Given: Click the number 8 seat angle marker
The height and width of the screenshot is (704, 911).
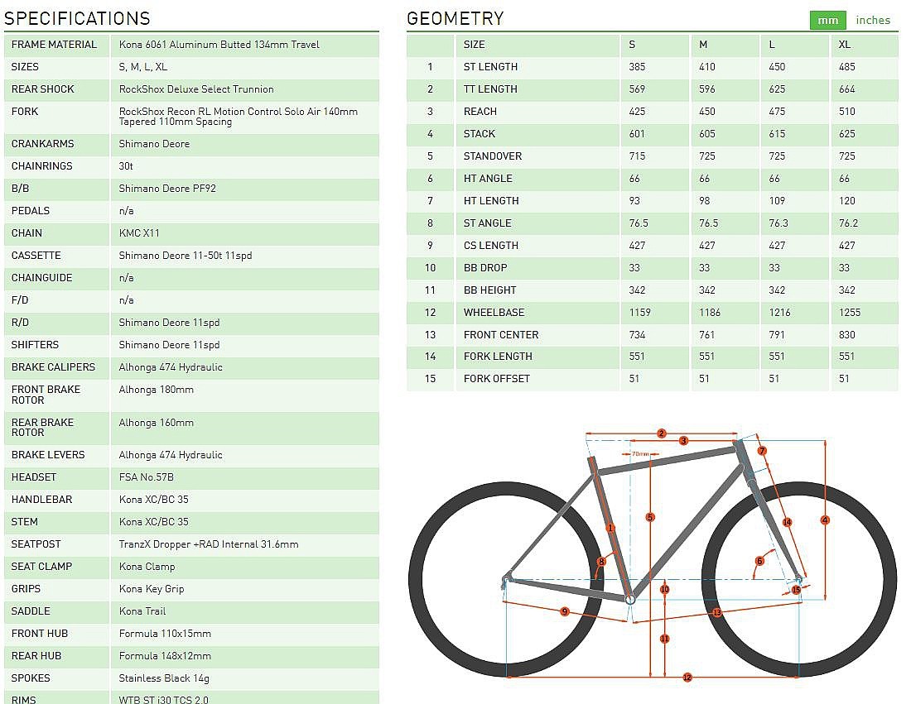Looking at the screenshot, I should coord(602,562).
